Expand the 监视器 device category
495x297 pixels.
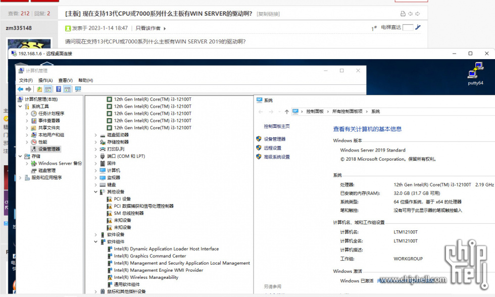95,178
